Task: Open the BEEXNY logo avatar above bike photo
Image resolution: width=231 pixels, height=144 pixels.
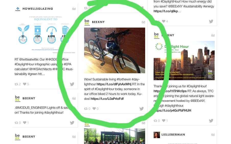Action: point(87,22)
